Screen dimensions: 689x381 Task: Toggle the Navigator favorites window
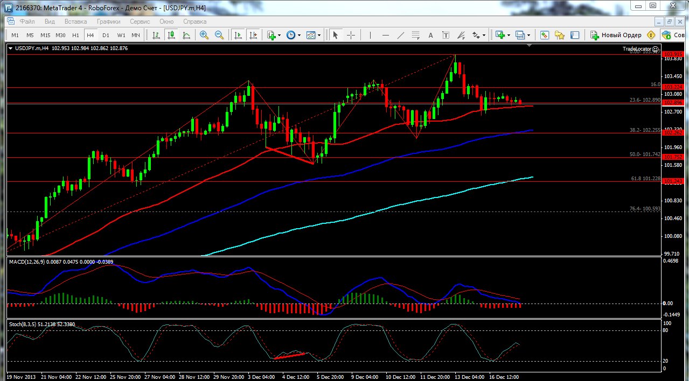pos(560,35)
